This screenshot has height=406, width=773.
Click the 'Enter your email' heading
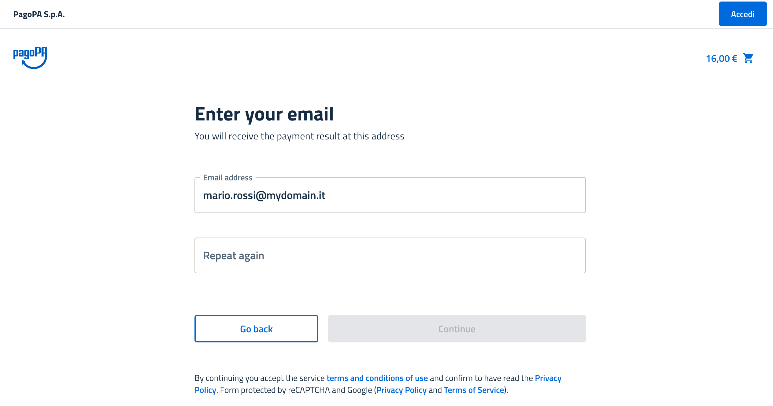(x=264, y=114)
